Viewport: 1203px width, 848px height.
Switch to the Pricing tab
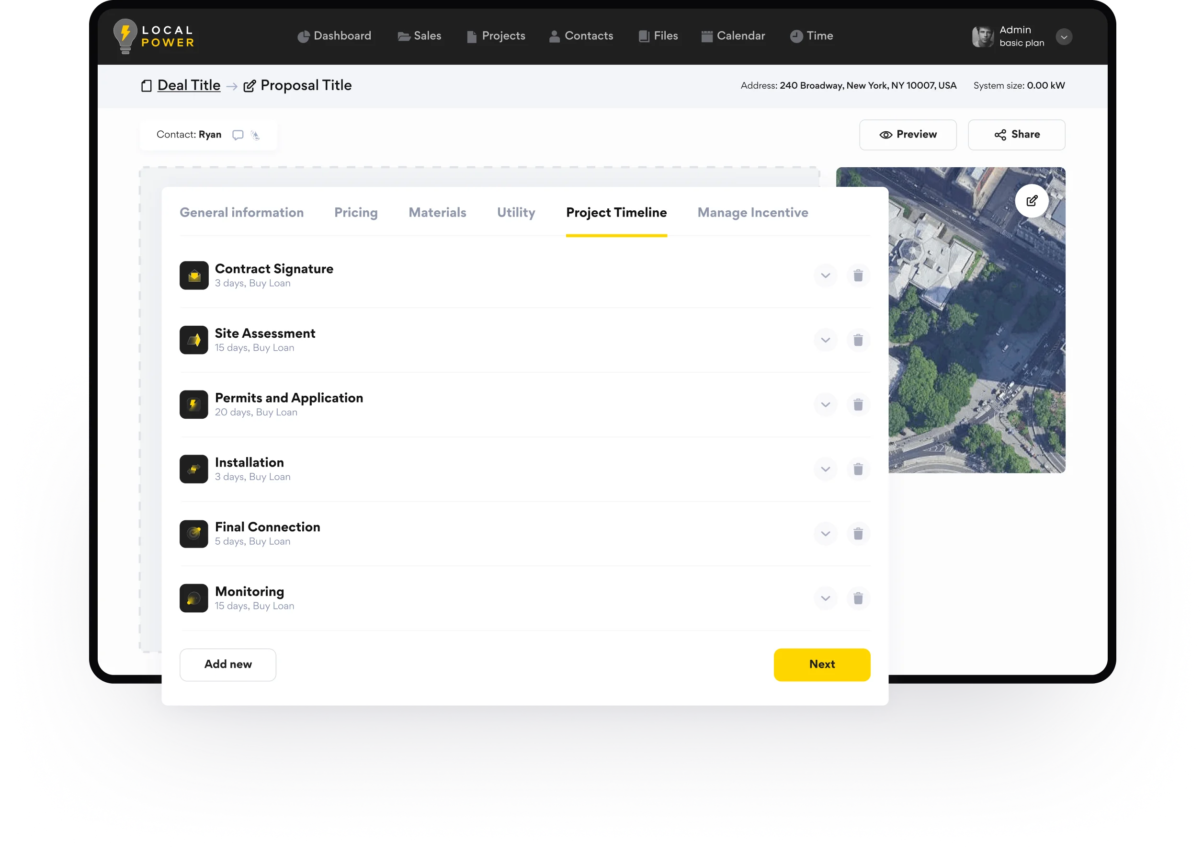point(356,213)
